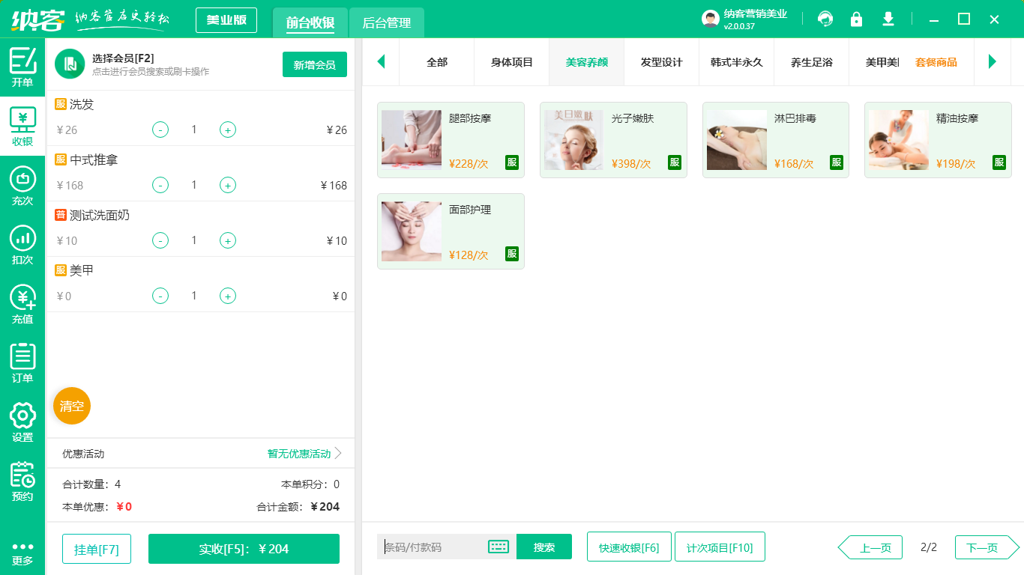Click 新增会员 to add a member
This screenshot has width=1024, height=575.
[x=314, y=65]
